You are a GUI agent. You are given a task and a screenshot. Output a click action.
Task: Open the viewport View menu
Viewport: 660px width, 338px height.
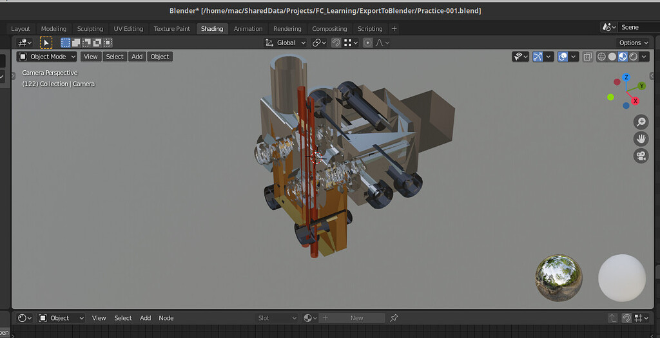90,57
